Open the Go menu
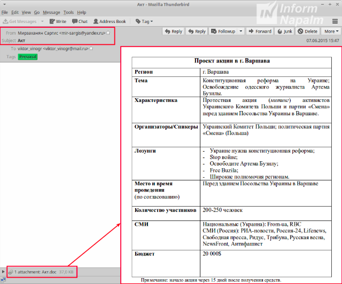 pyautogui.click(x=37, y=12)
